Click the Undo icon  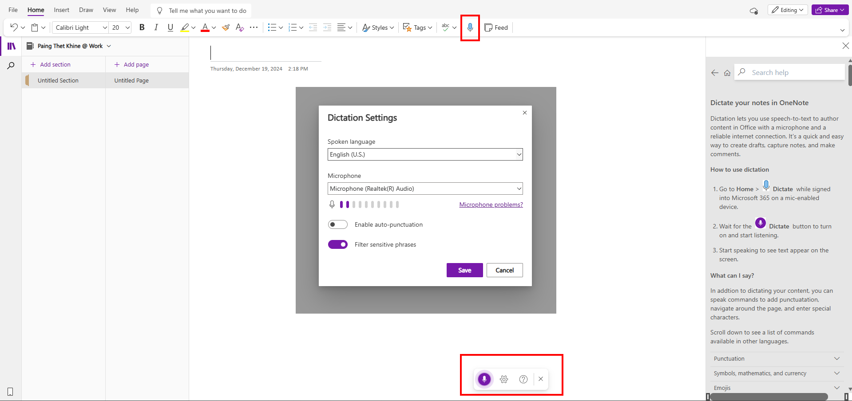point(14,28)
